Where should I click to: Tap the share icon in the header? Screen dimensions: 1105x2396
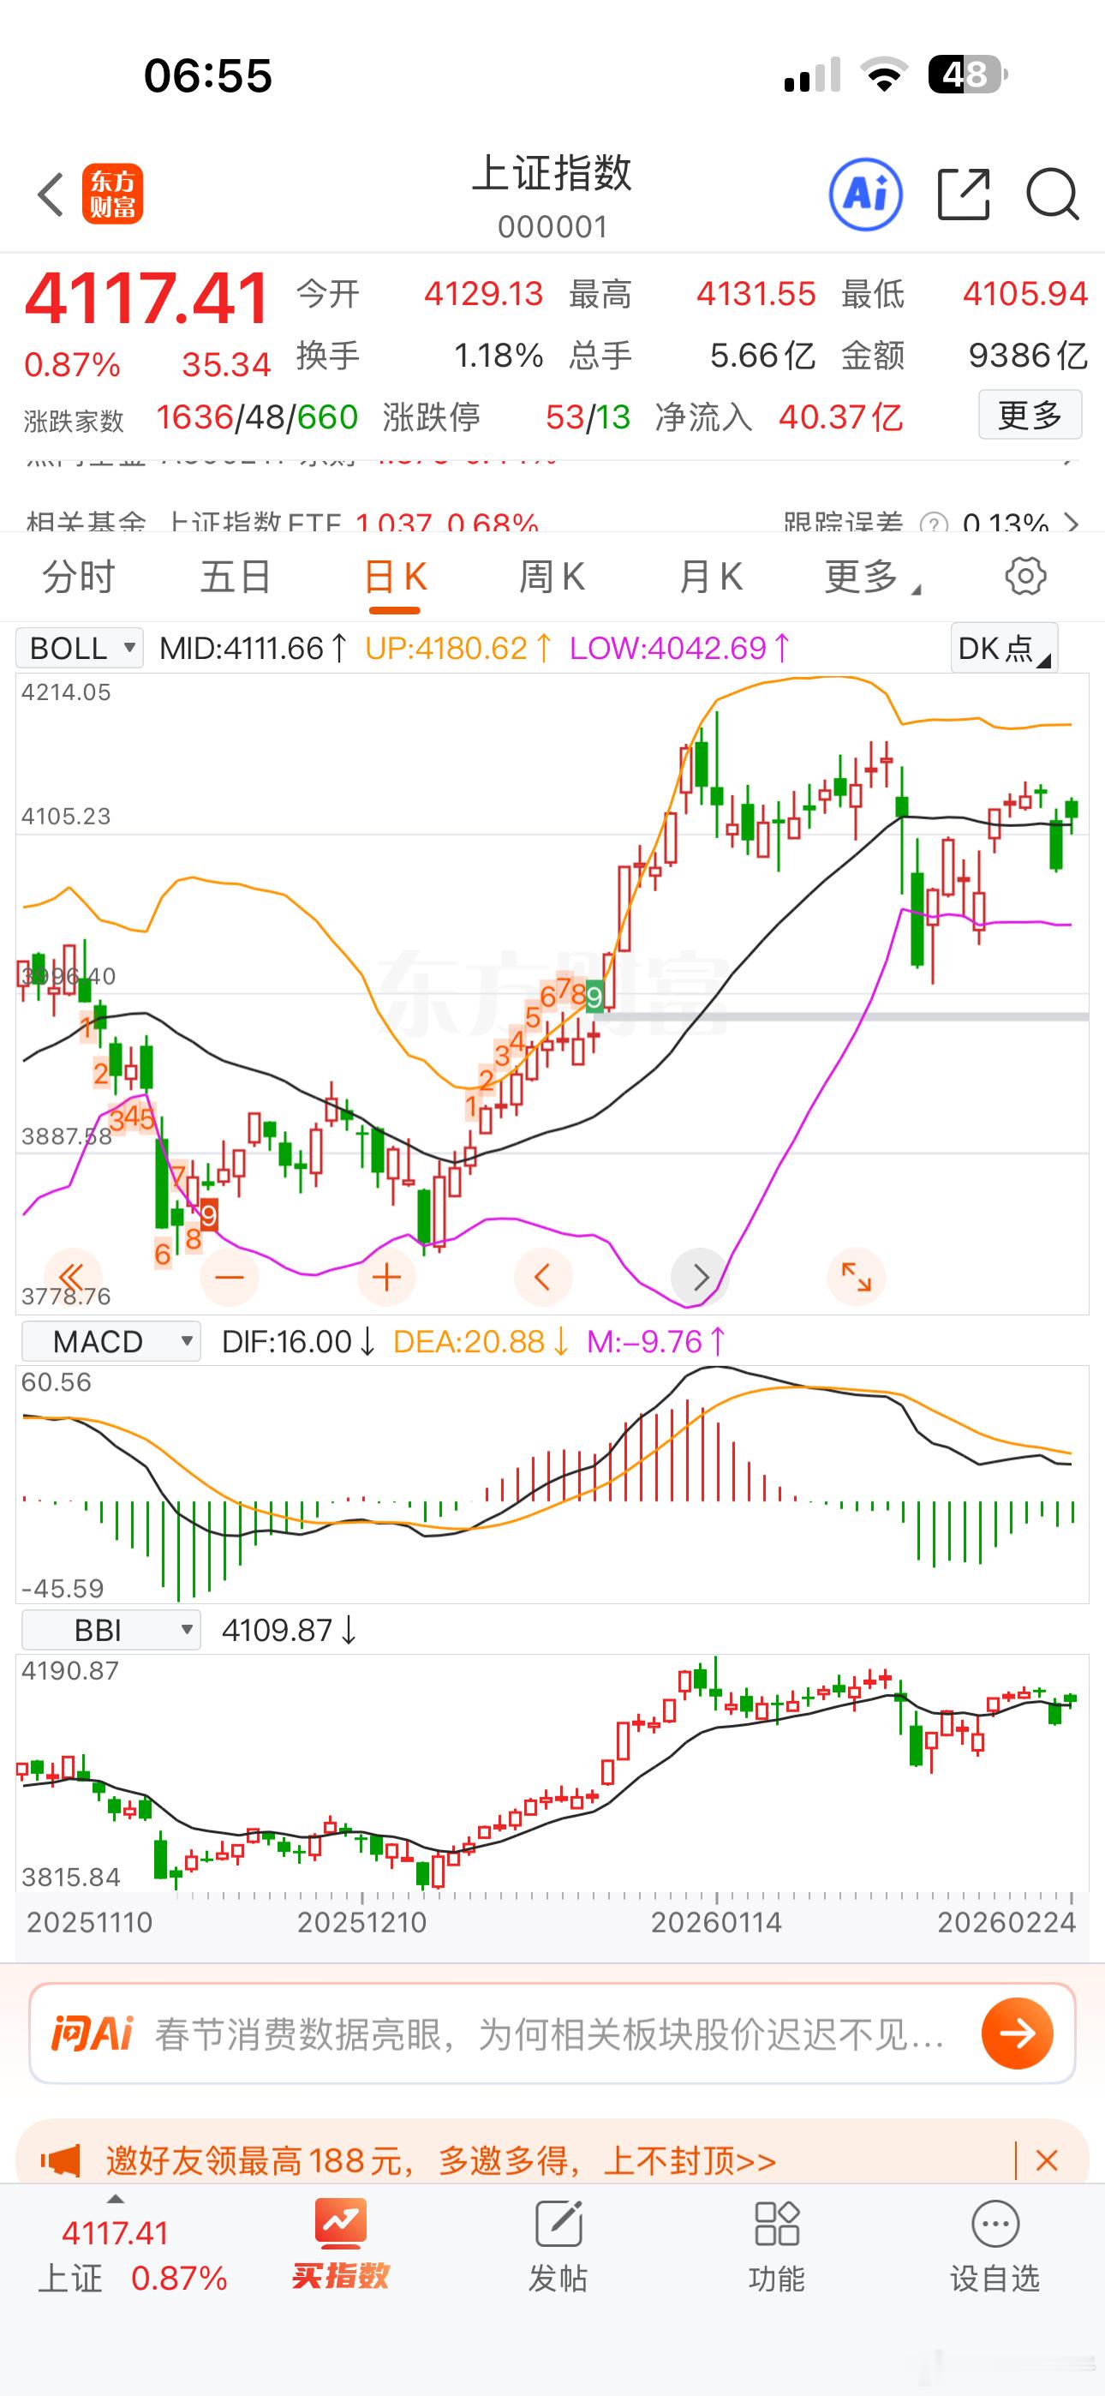964,195
